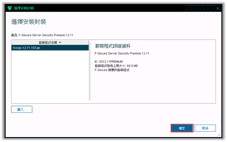Cancel with the 取消 button

[x=205, y=128]
